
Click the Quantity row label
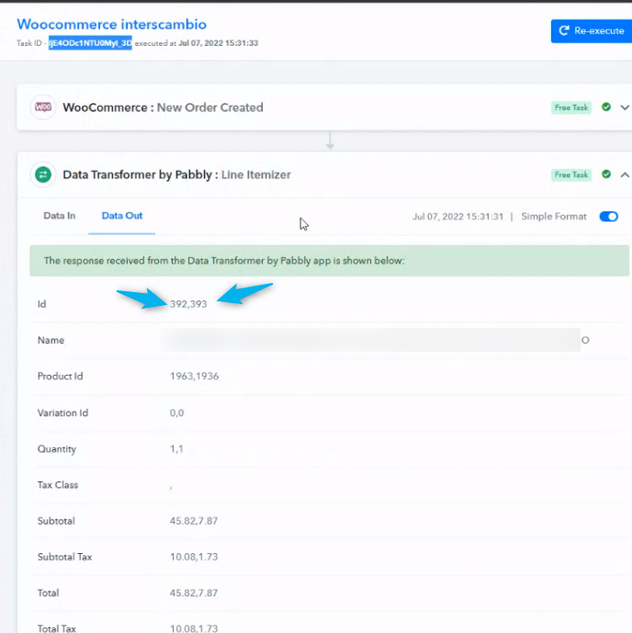pyautogui.click(x=57, y=449)
